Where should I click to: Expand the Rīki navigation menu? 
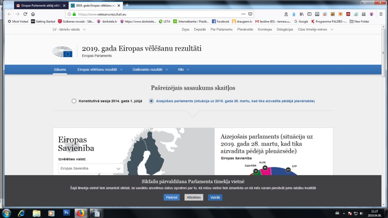[x=183, y=70]
